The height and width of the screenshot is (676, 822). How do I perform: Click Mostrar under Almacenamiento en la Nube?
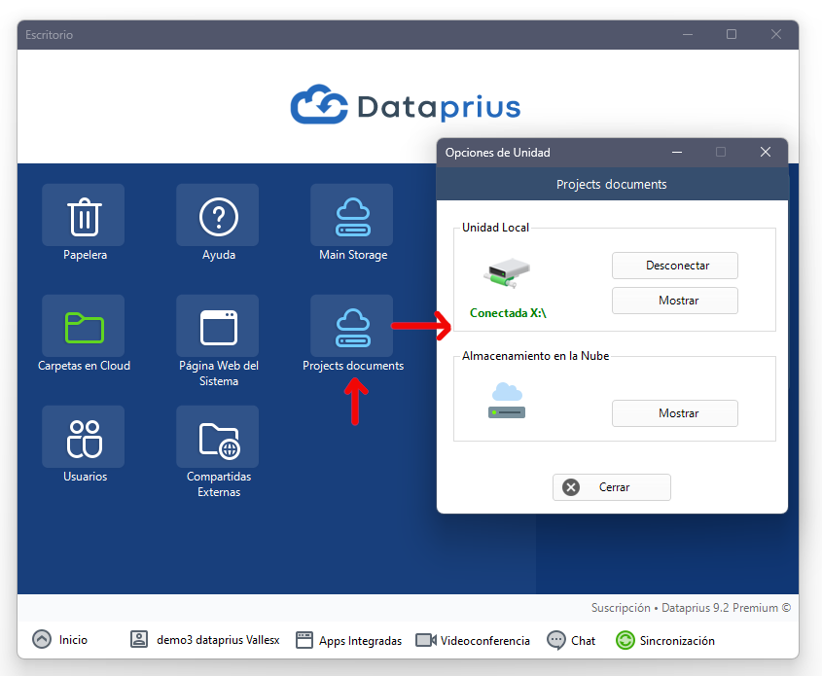click(x=675, y=413)
